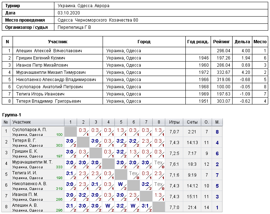Open Суслопаров А. П. in group table
Image resolution: width=270 pixels, height=214 pixels.
point(30,130)
